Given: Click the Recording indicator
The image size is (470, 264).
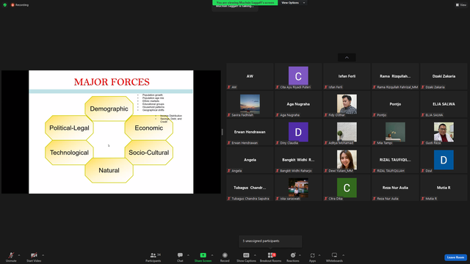Looking at the screenshot, I should tap(20, 5).
